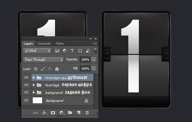Filter for adjustment layers icon
The image size is (192, 122).
pyautogui.click(x=65, y=51)
